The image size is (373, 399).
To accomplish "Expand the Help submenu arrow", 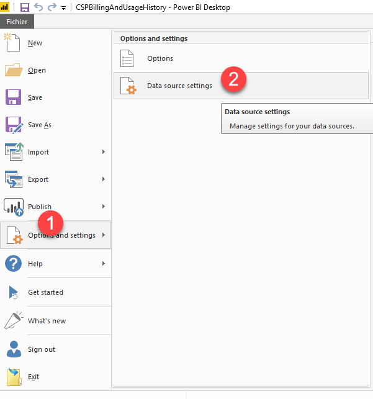I will (x=103, y=263).
